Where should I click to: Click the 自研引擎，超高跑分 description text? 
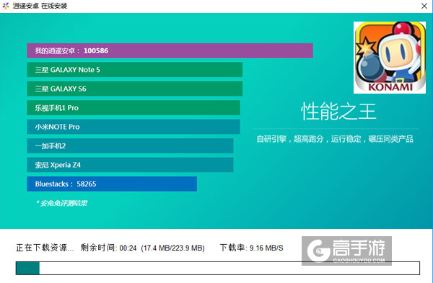[335, 139]
